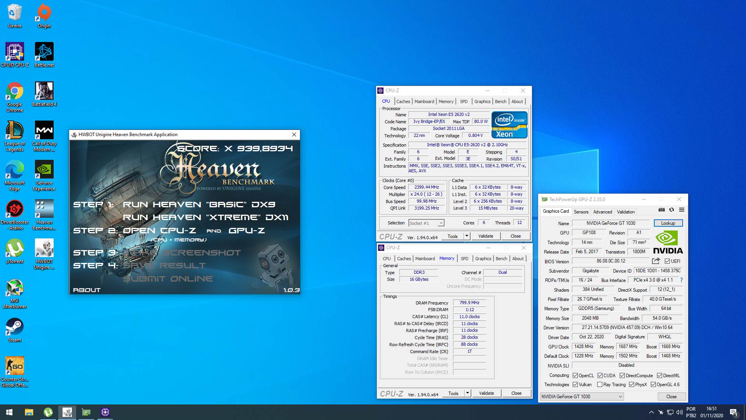Click the Close button in GPU-Z

[671, 397]
